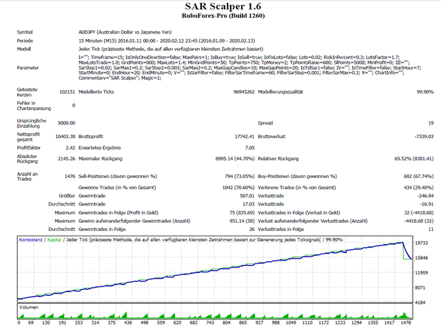
Task: Click largest losing trade value -246.84
Action: point(426,195)
